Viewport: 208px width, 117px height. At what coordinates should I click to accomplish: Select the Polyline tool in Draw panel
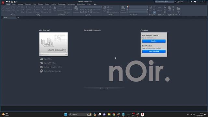pos(8,9)
